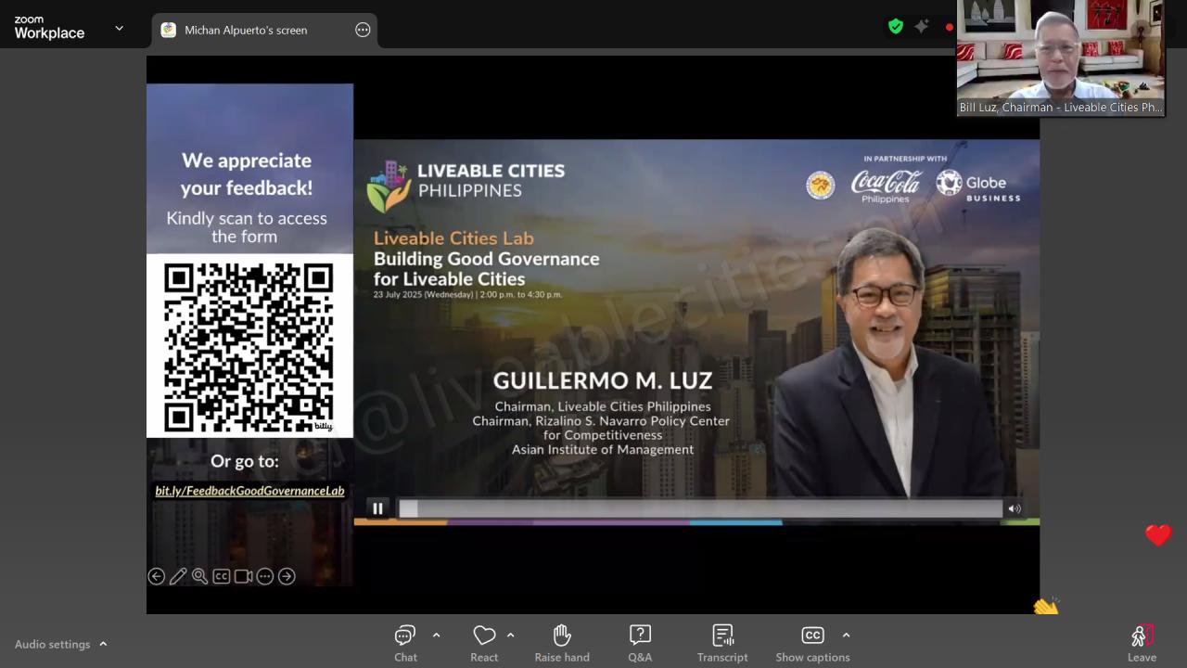This screenshot has width=1187, height=668.
Task: Seek along the video progress bar
Action: pyautogui.click(x=700, y=508)
